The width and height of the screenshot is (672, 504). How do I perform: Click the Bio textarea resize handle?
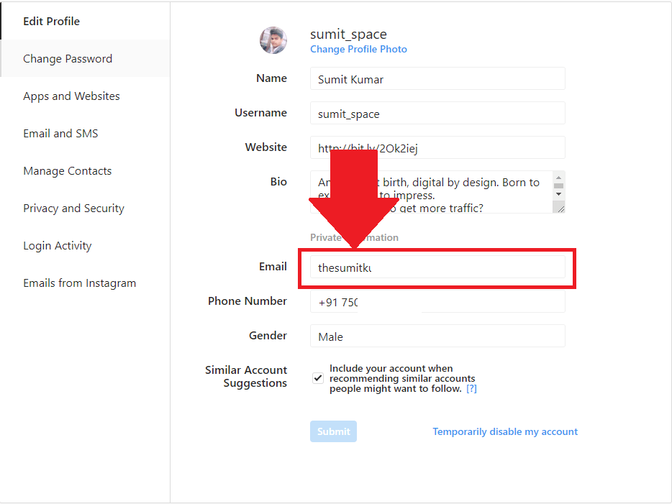click(x=560, y=209)
